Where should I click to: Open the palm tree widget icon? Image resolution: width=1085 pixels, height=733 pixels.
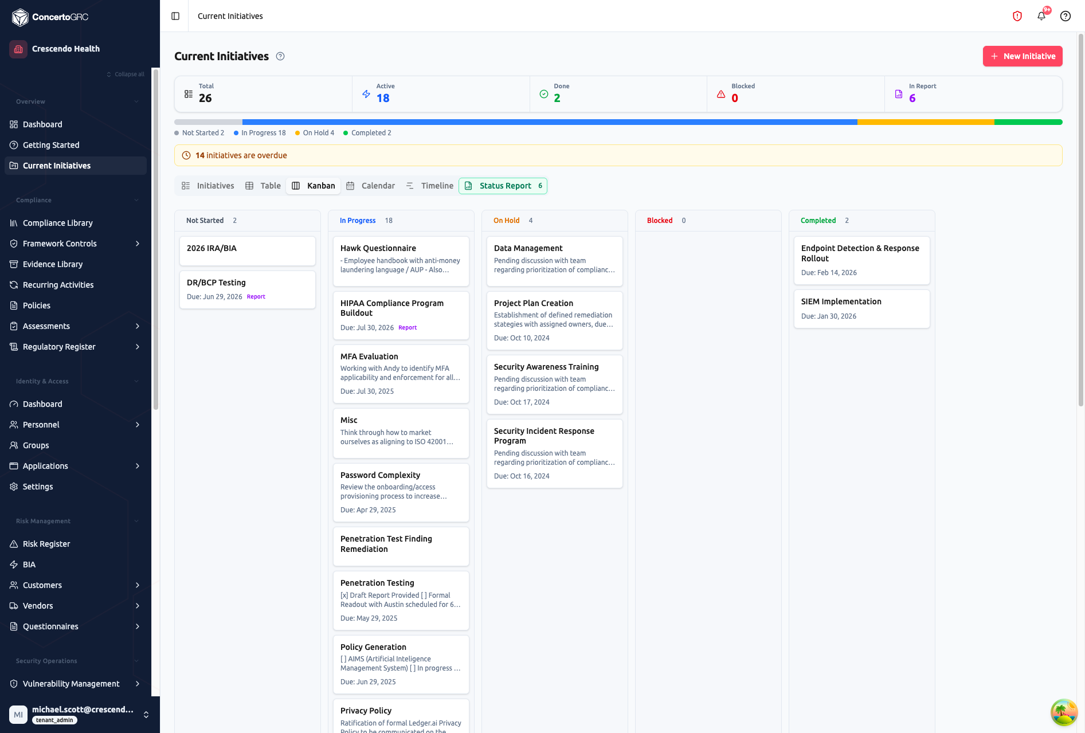[x=1064, y=712]
